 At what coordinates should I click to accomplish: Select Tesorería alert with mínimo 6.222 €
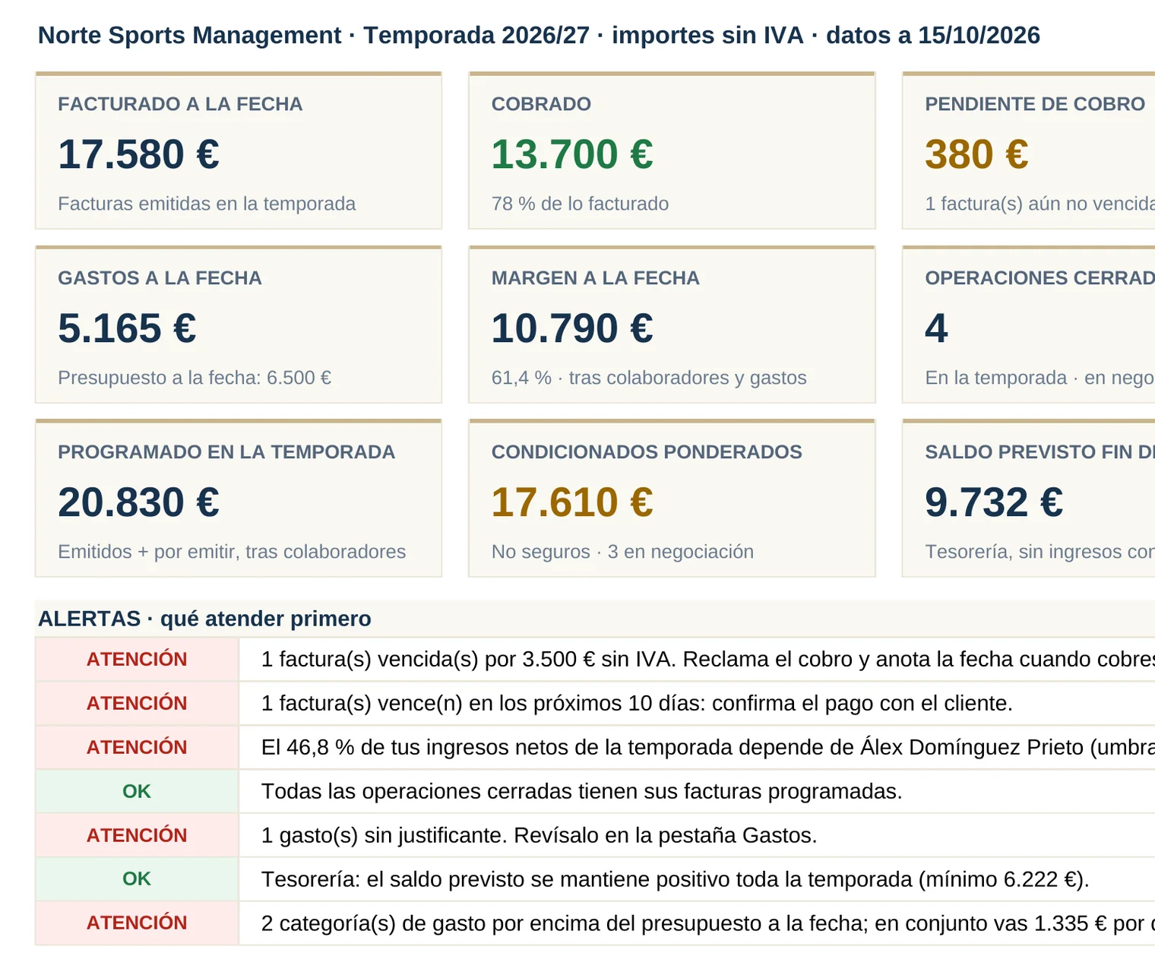[x=698, y=879]
